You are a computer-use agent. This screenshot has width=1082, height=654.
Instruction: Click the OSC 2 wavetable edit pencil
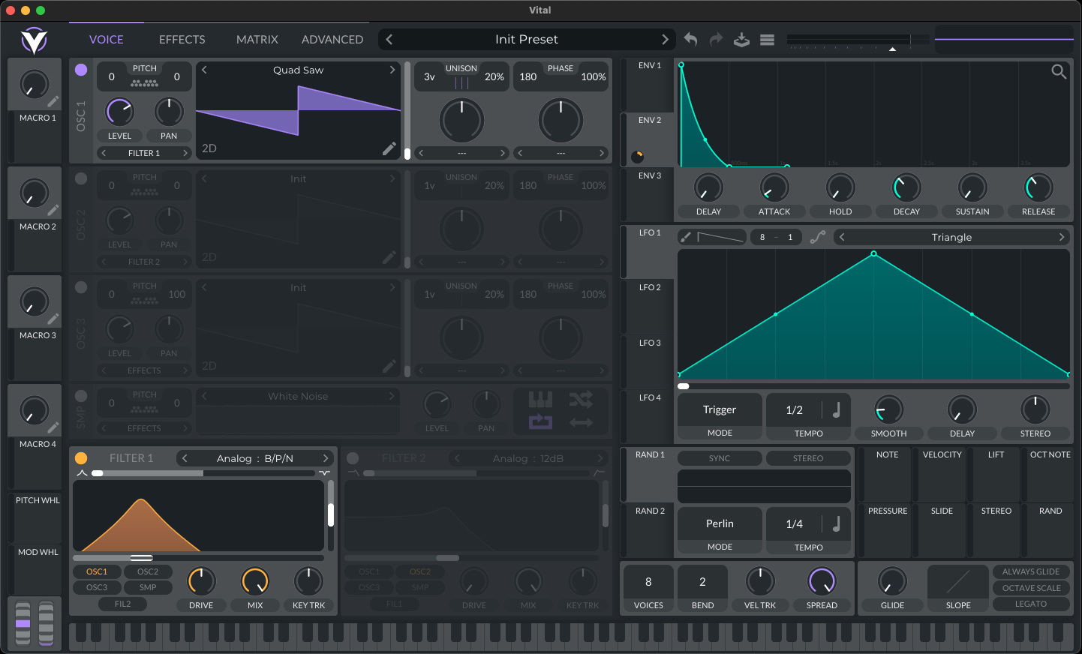coord(389,257)
